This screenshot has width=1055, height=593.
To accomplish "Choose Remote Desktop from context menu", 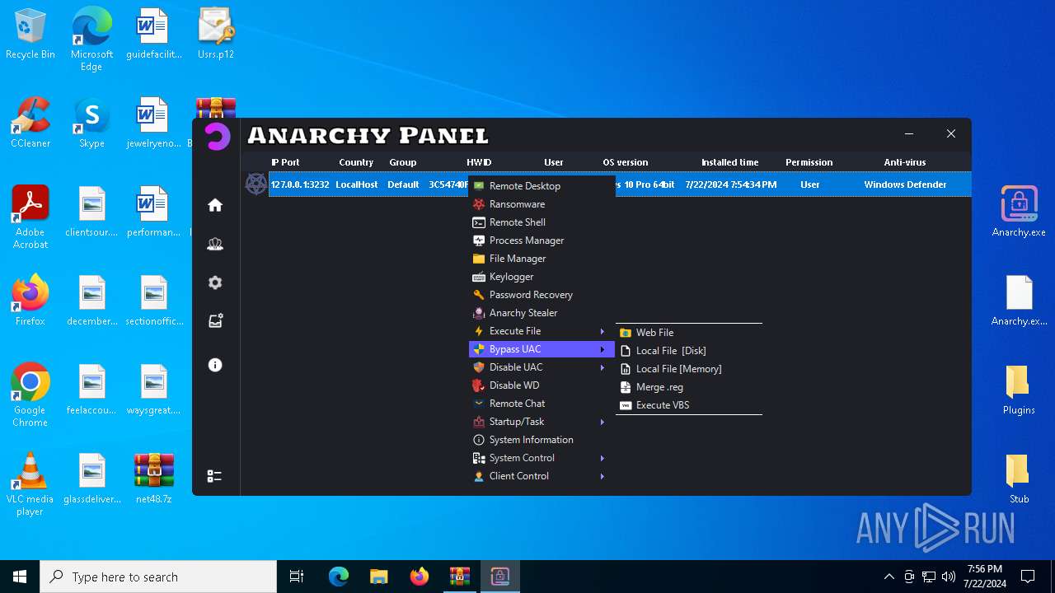I will coord(542,186).
